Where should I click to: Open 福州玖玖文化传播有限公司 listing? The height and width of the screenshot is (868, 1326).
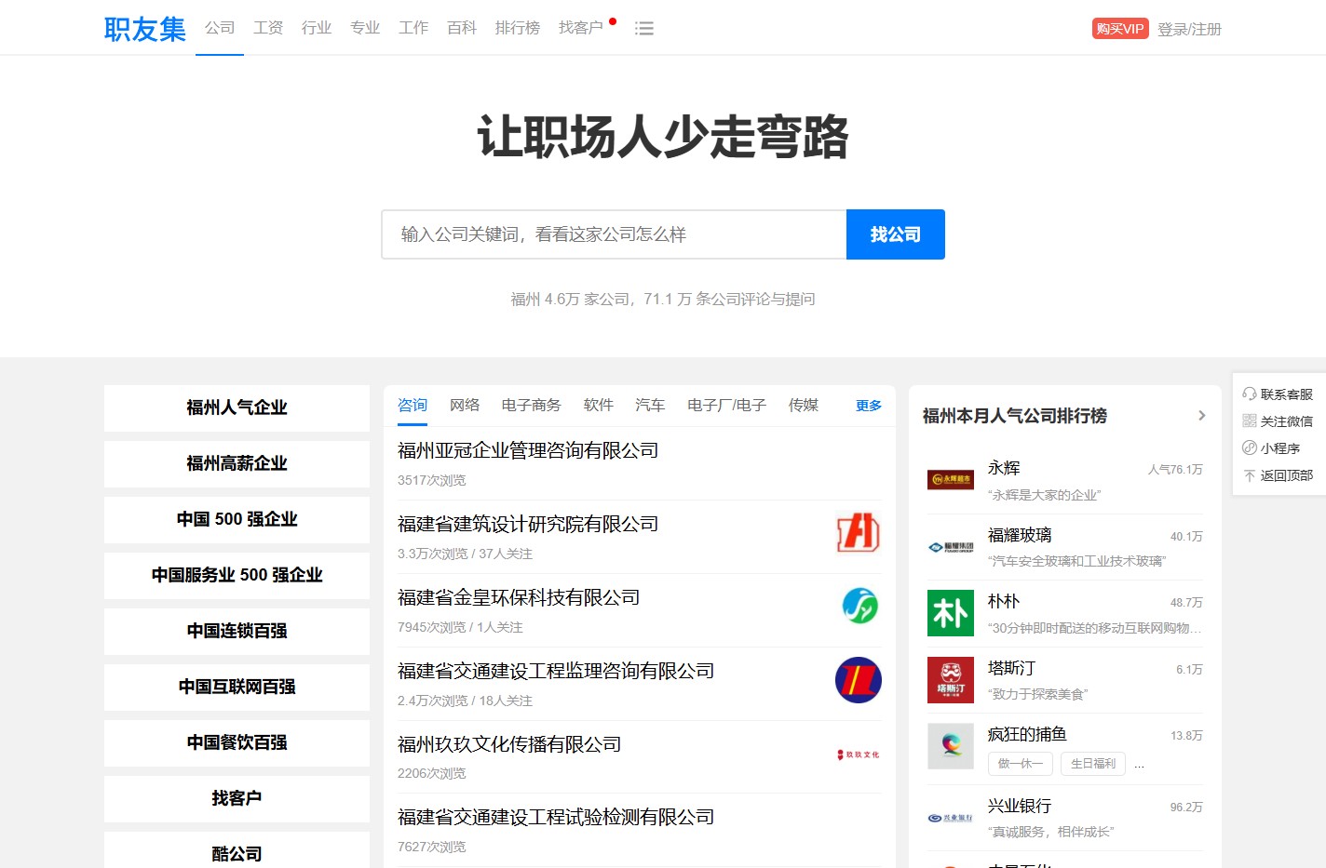(509, 744)
